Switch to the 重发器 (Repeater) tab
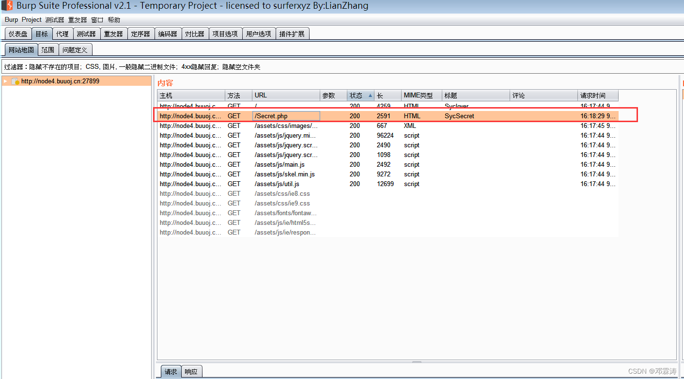 tap(113, 33)
